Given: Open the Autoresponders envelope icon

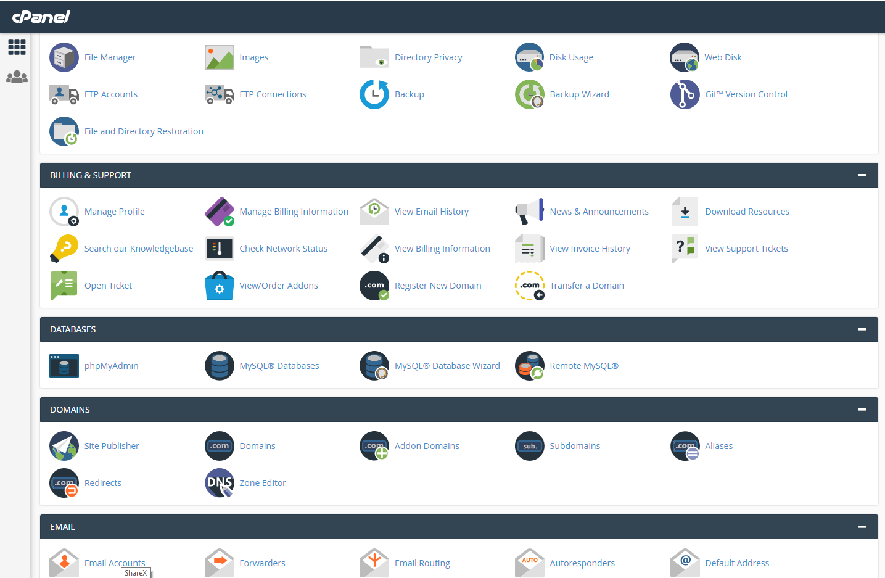Looking at the screenshot, I should (x=530, y=563).
